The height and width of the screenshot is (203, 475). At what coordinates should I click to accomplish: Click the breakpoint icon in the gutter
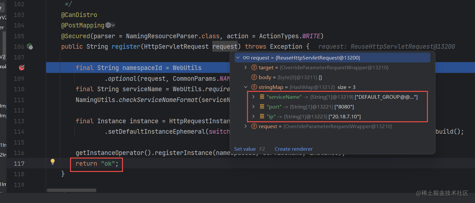22,68
